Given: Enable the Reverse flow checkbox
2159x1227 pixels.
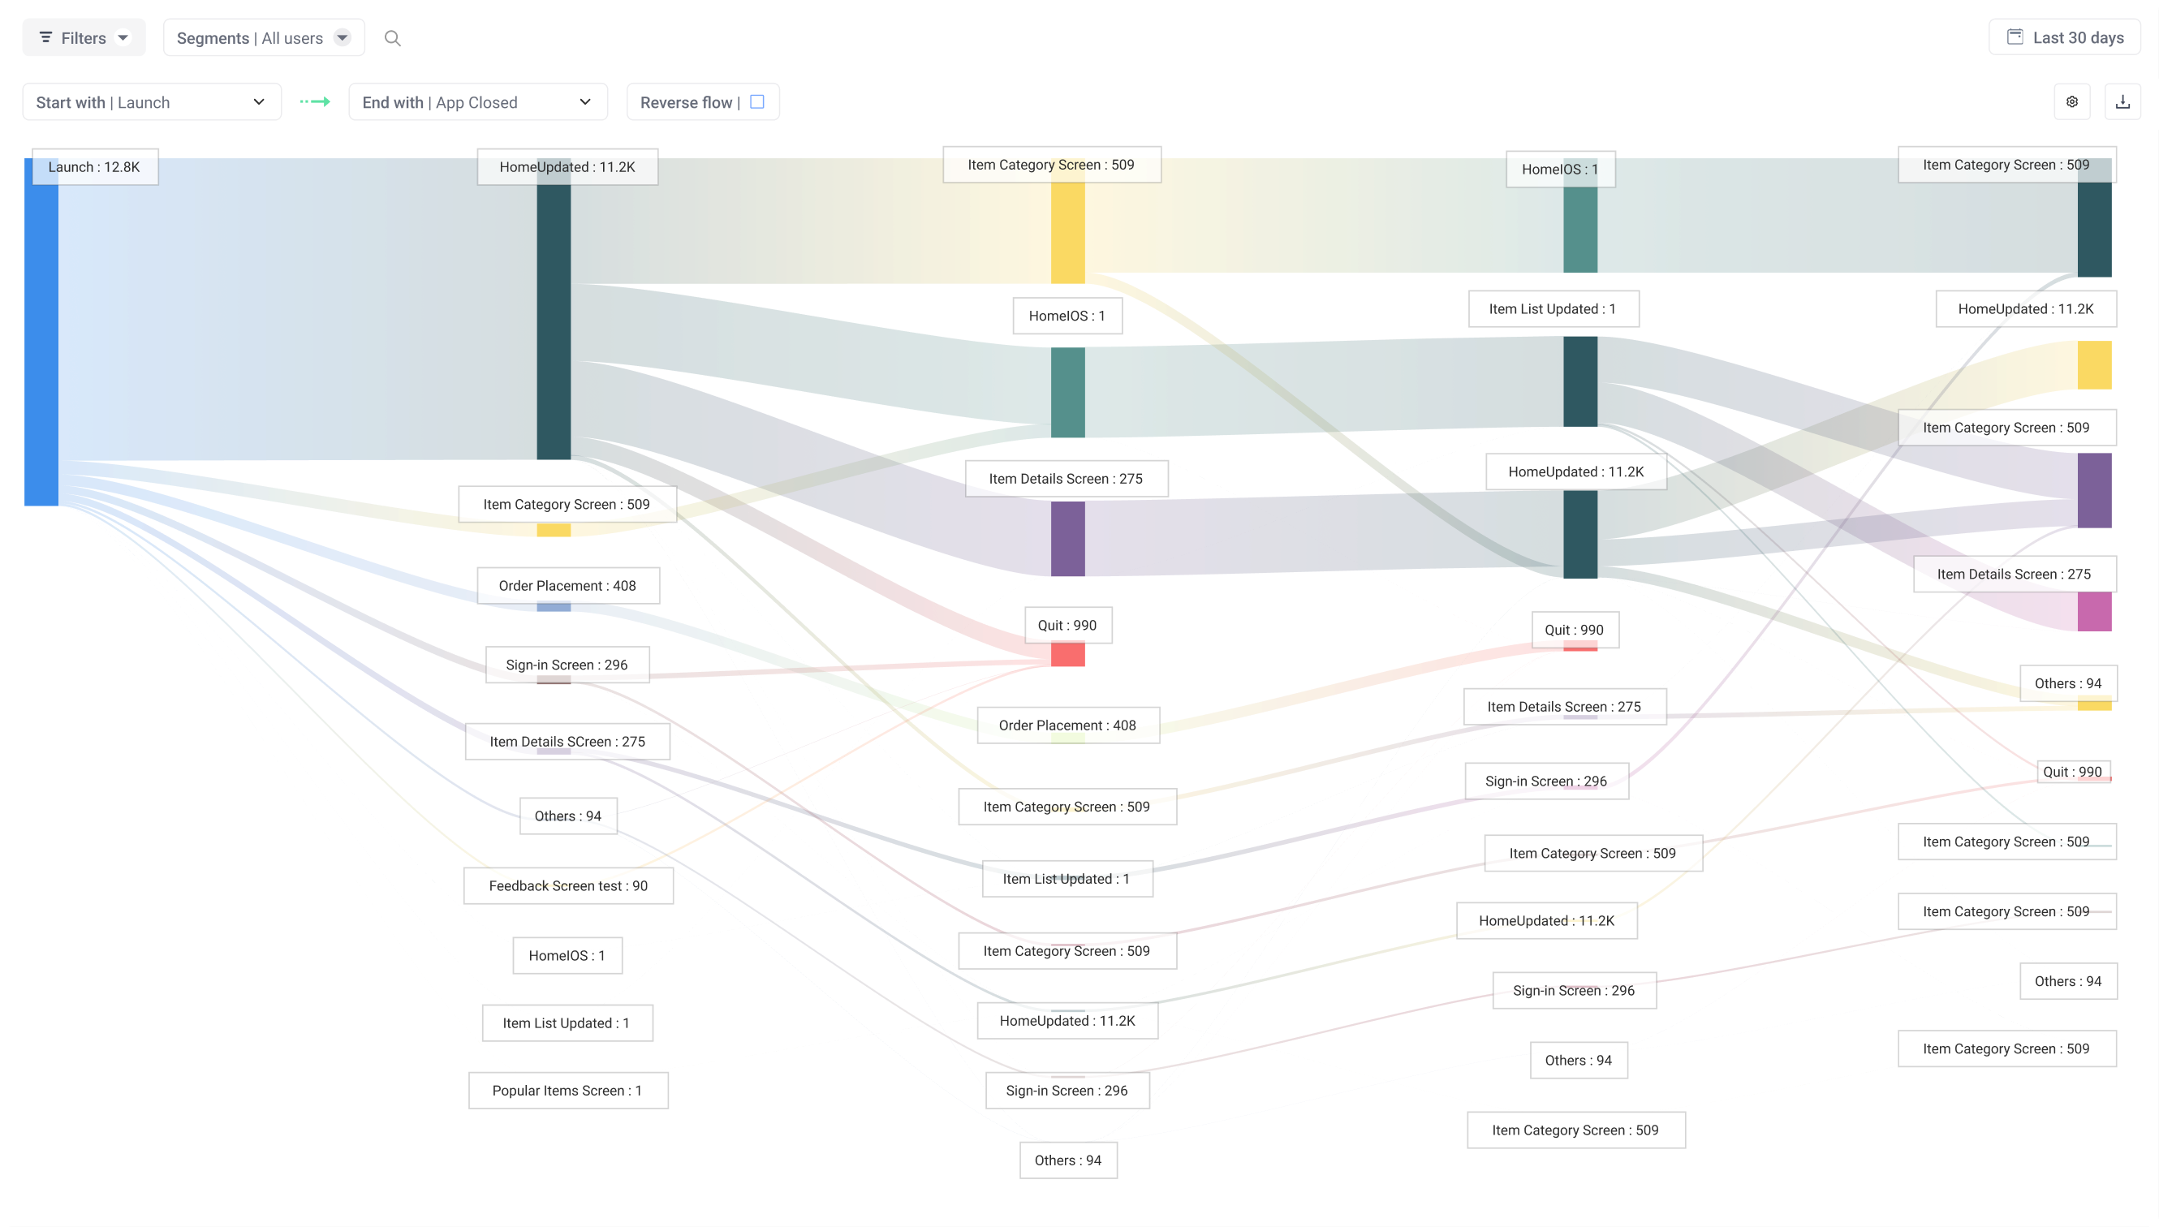Looking at the screenshot, I should click(756, 102).
